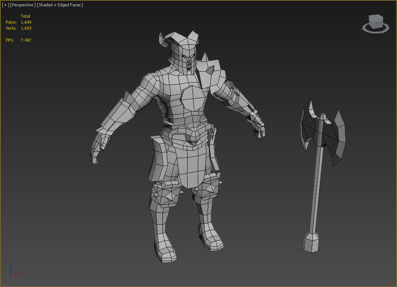The height and width of the screenshot is (287, 397).
Task: Click the Total statistics column header
Action: tap(25, 16)
